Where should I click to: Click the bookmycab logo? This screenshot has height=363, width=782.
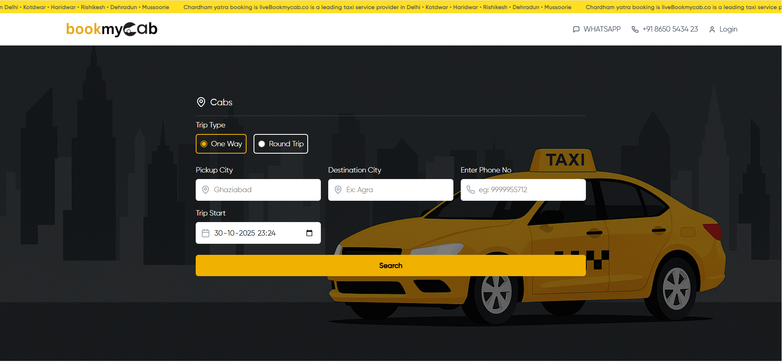112,29
